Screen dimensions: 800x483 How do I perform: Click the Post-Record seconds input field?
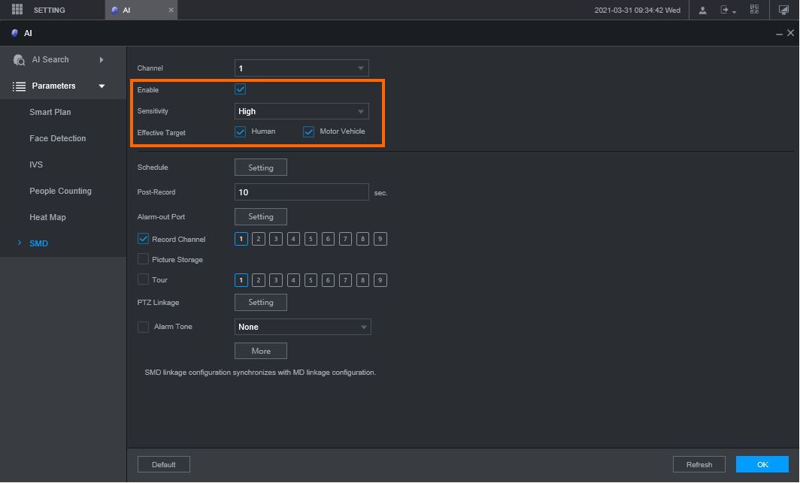coord(302,192)
